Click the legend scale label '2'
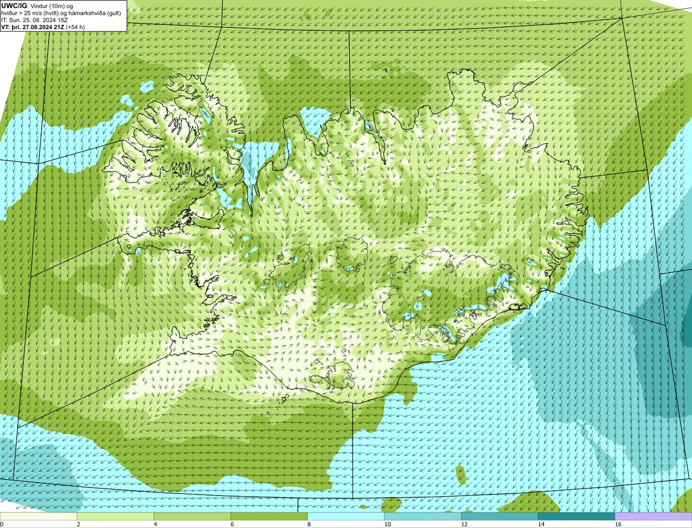Screen dimensions: 692x528 point(78,524)
